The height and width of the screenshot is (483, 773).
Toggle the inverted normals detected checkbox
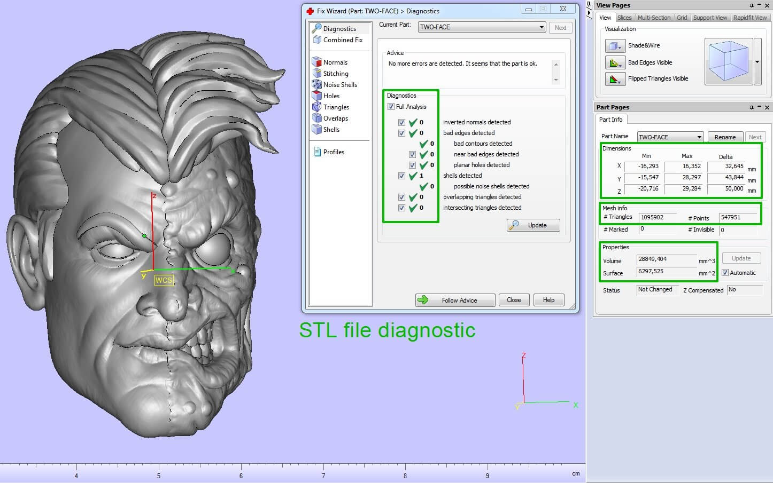pyautogui.click(x=401, y=122)
